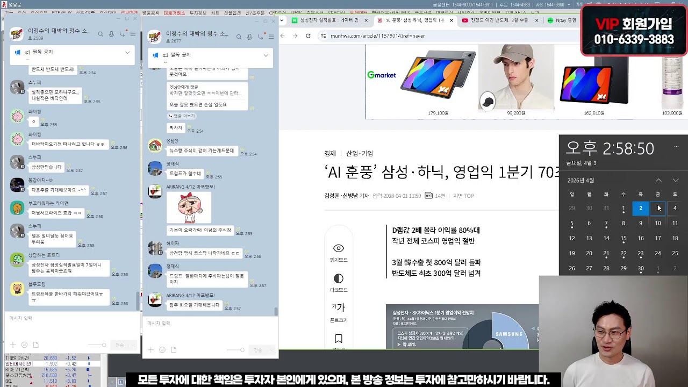688x387 pixels.
Task: Open 영웅검색 menu in trading app
Action: 150,12
